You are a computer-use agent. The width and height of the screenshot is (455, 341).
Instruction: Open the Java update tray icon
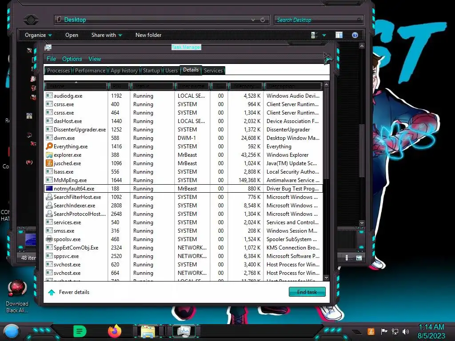(x=371, y=331)
